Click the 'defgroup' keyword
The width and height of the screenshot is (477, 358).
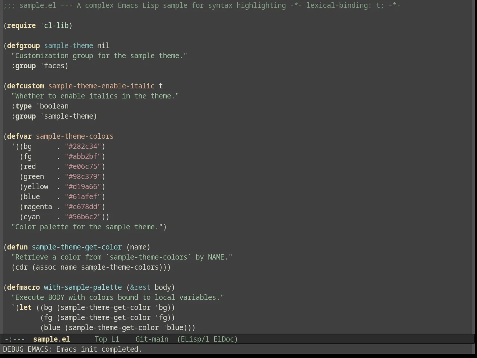point(23,45)
